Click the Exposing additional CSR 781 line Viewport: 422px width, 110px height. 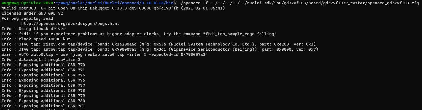pyautogui.click(x=43, y=106)
